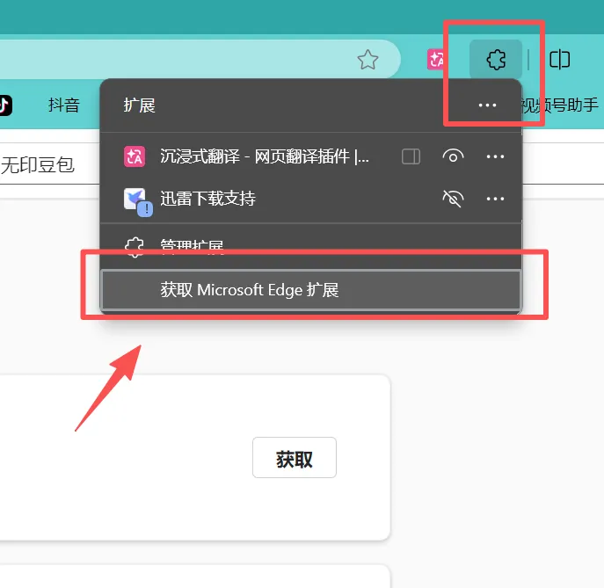Click the 沉浸式翻译 extension icon in list
The image size is (604, 588).
[135, 156]
